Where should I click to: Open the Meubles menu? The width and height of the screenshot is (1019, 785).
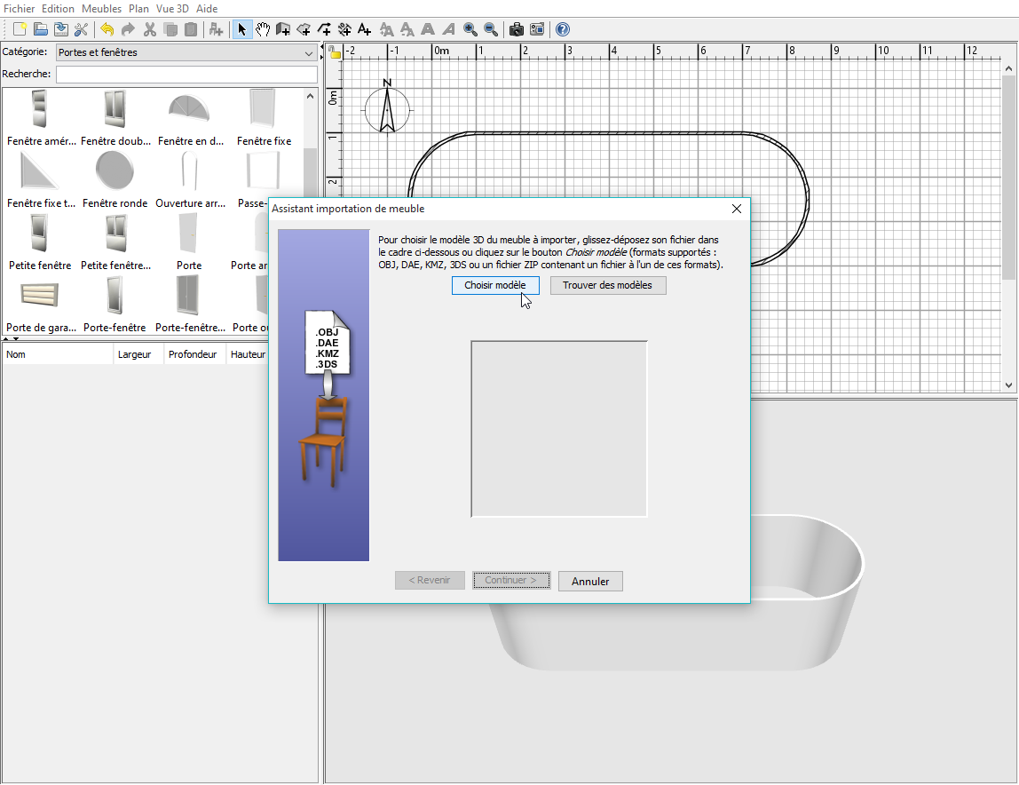pos(101,9)
